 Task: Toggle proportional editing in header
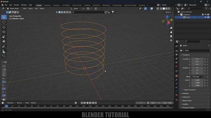click(96, 9)
